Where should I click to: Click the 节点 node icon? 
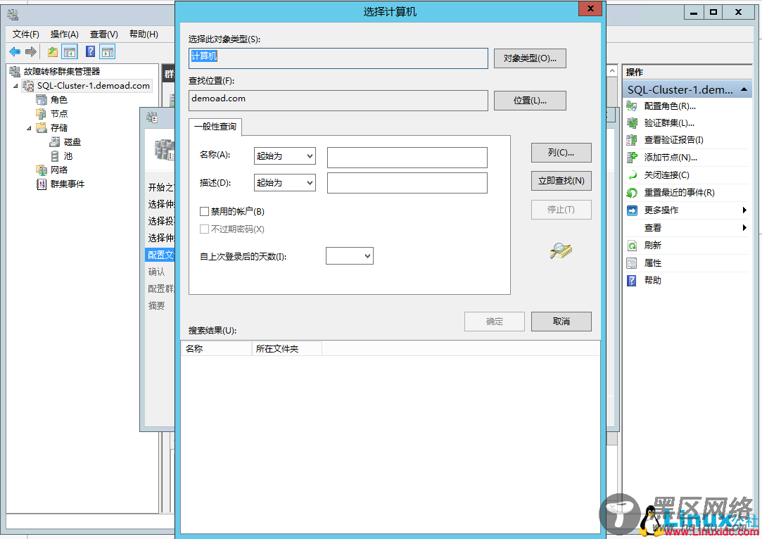42,114
